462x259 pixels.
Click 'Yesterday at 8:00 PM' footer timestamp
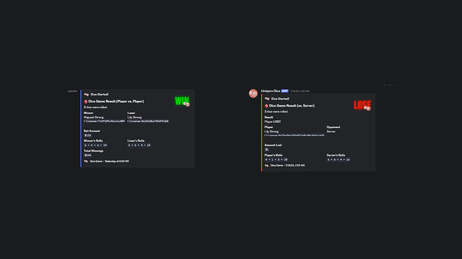(x=117, y=162)
